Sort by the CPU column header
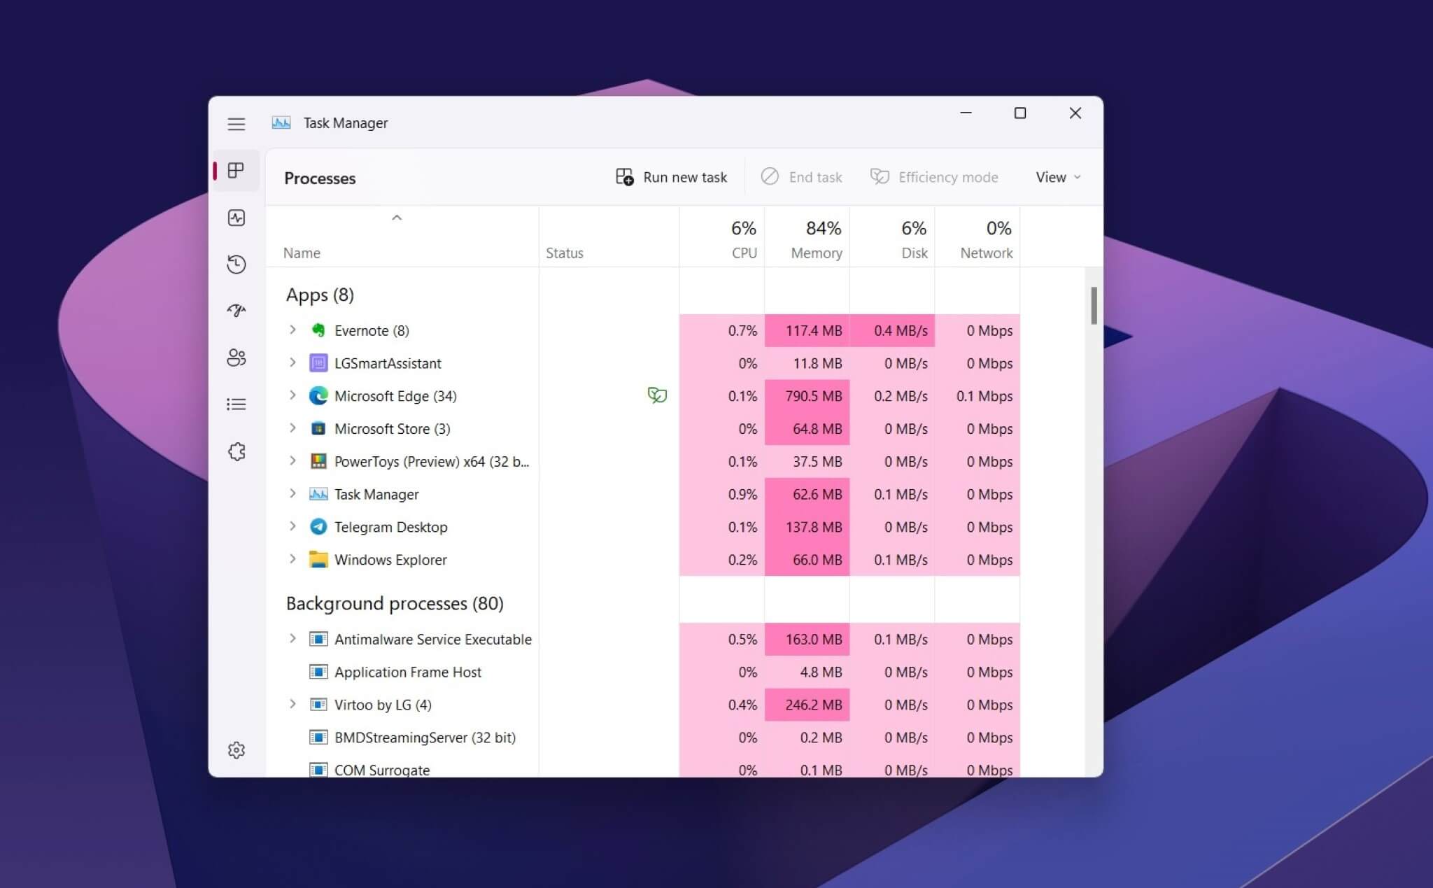Screen dimensions: 1433x888 (722, 237)
